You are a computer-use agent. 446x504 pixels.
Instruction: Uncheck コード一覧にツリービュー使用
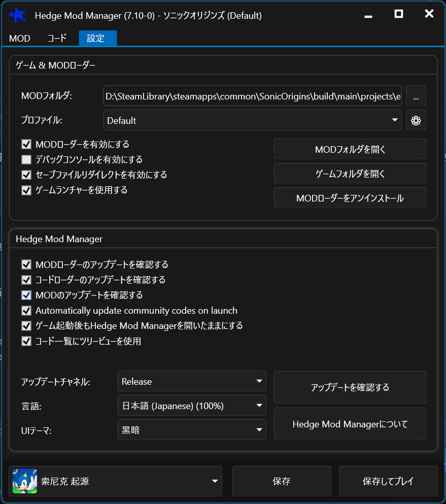pos(26,341)
